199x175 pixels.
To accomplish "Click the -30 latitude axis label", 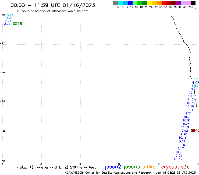I will pyautogui.click(x=2, y=161).
